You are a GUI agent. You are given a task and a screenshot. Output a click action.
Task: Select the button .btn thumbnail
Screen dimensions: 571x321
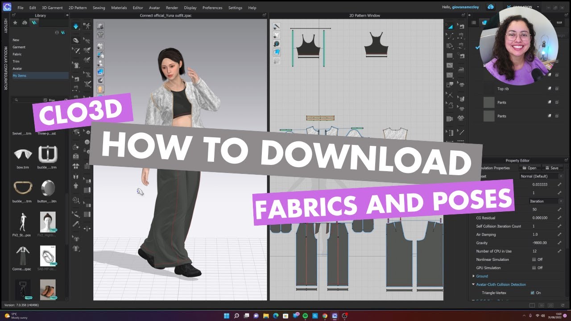click(x=48, y=188)
